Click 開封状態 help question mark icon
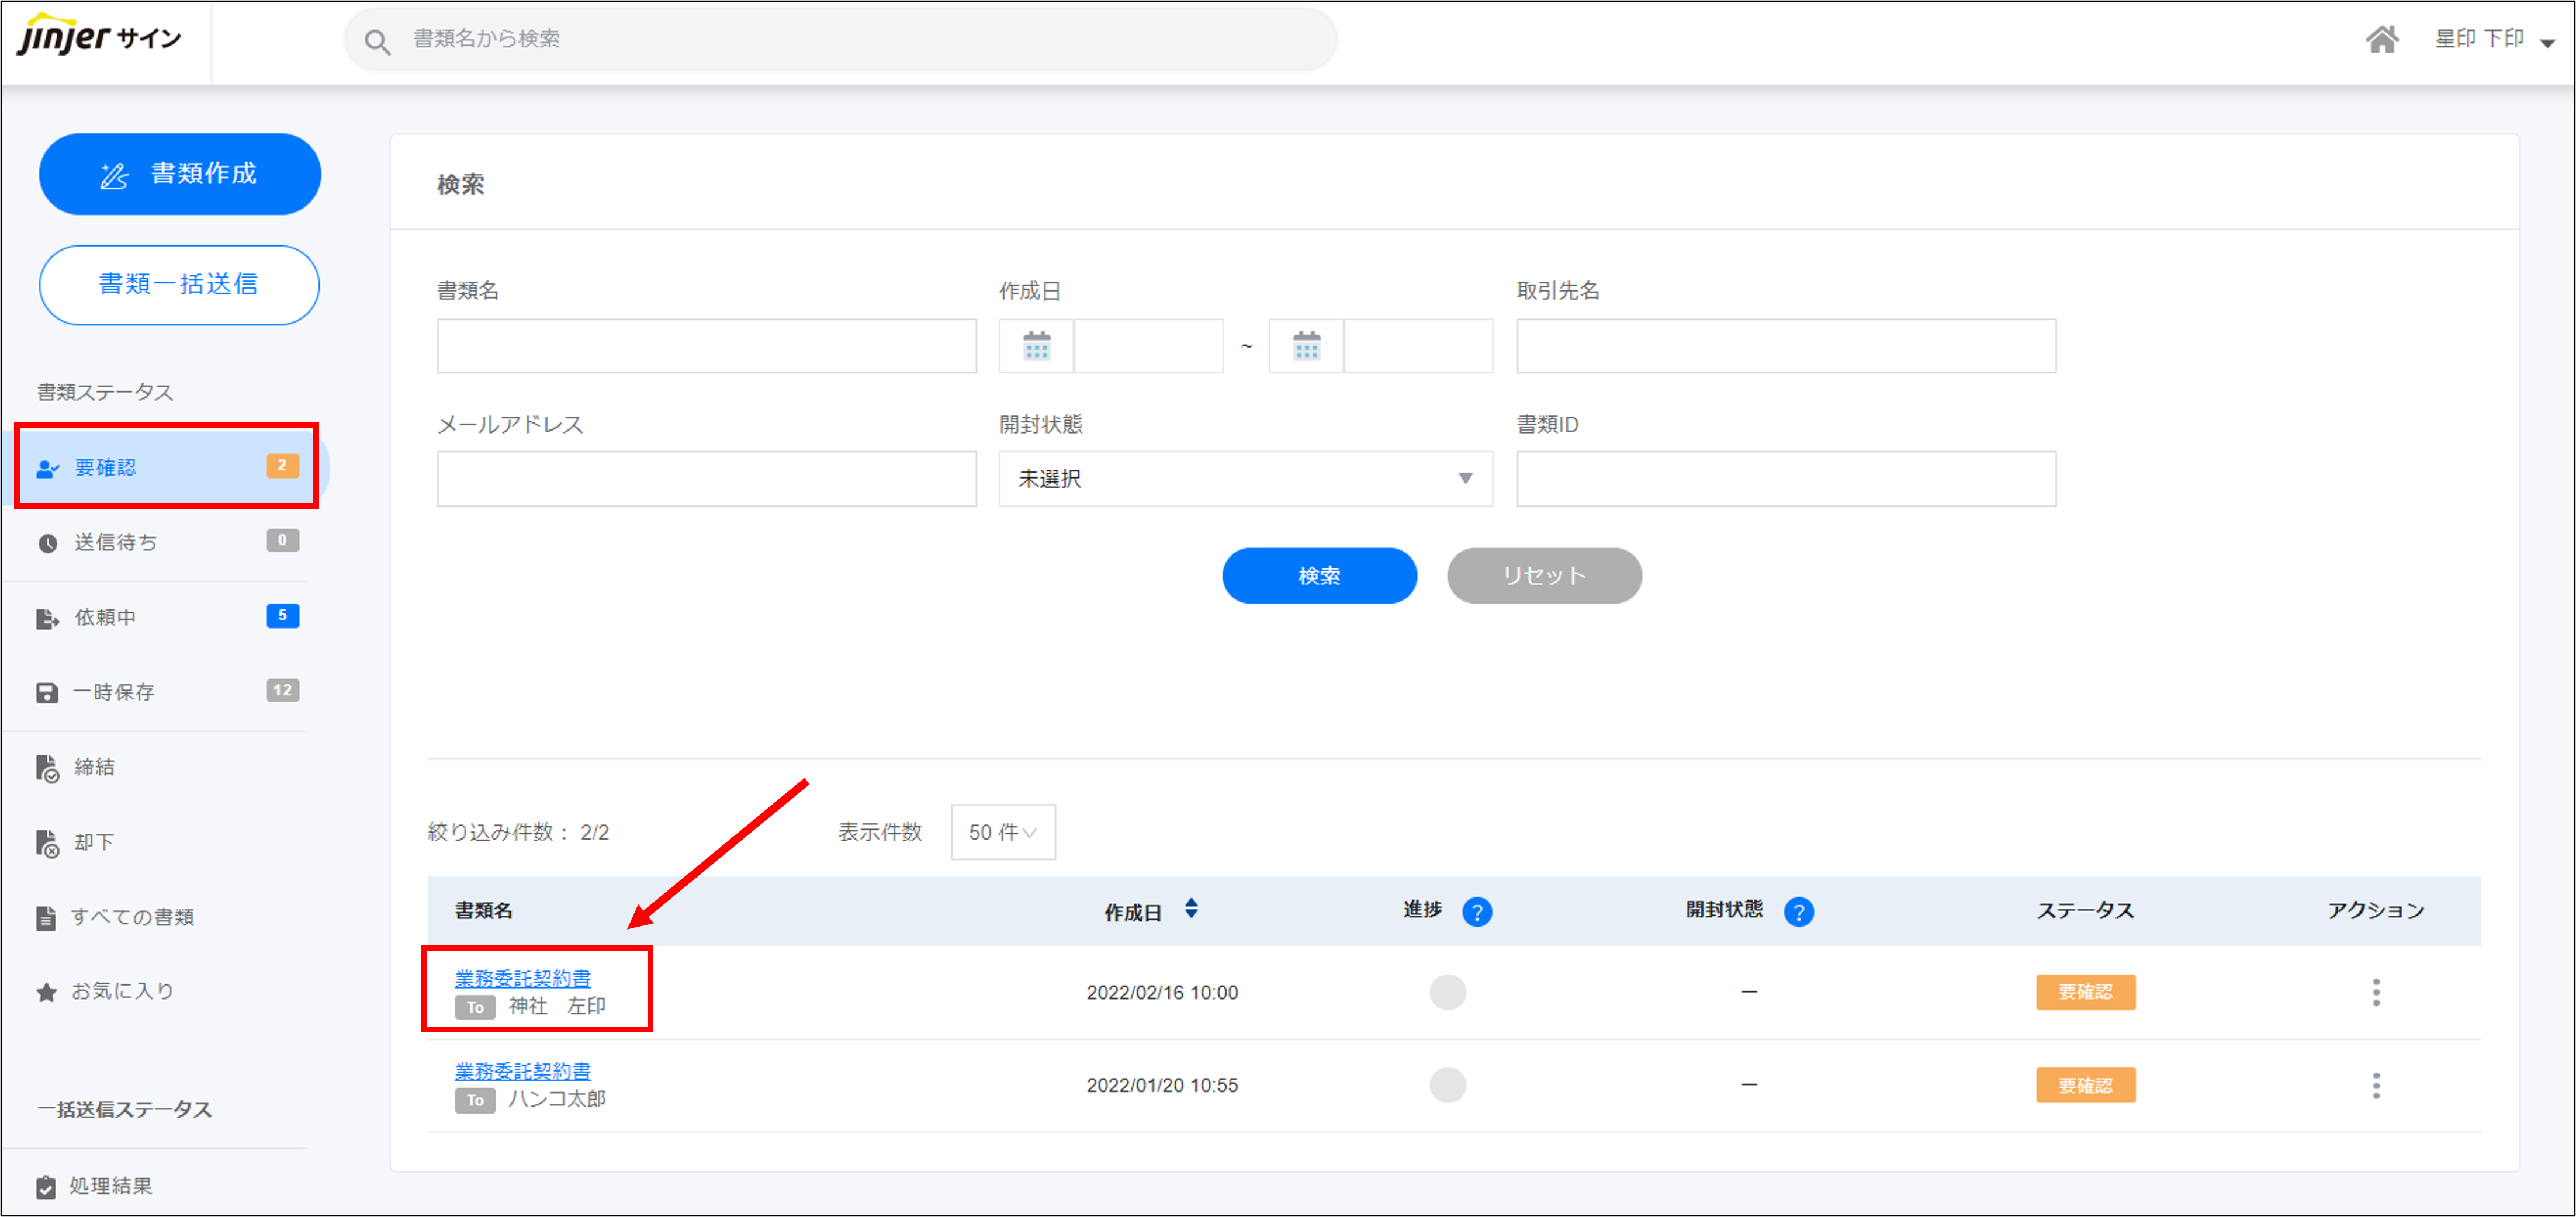 pyautogui.click(x=1798, y=911)
